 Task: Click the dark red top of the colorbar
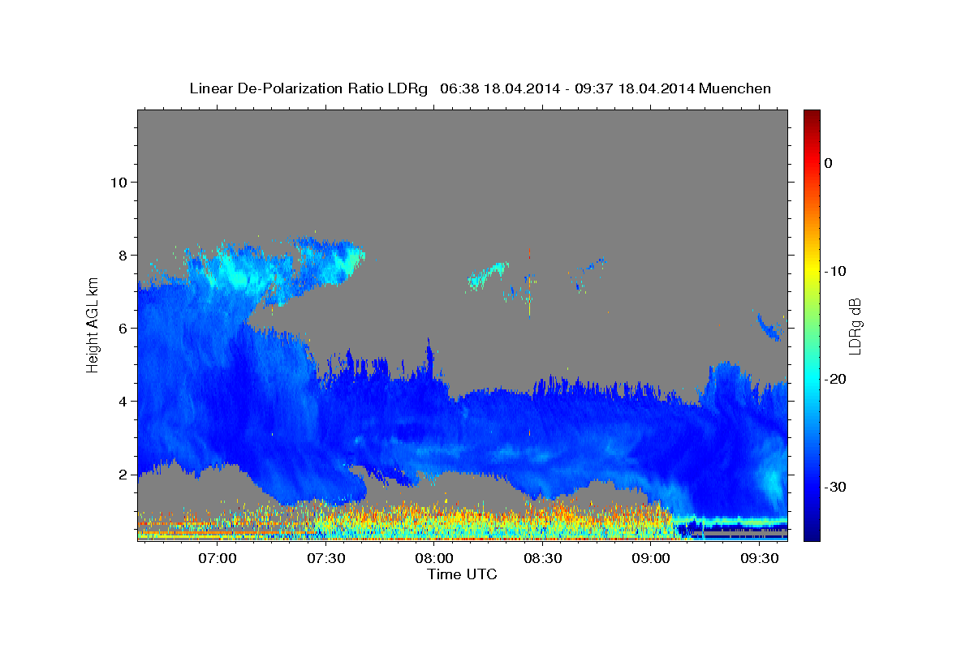point(811,115)
